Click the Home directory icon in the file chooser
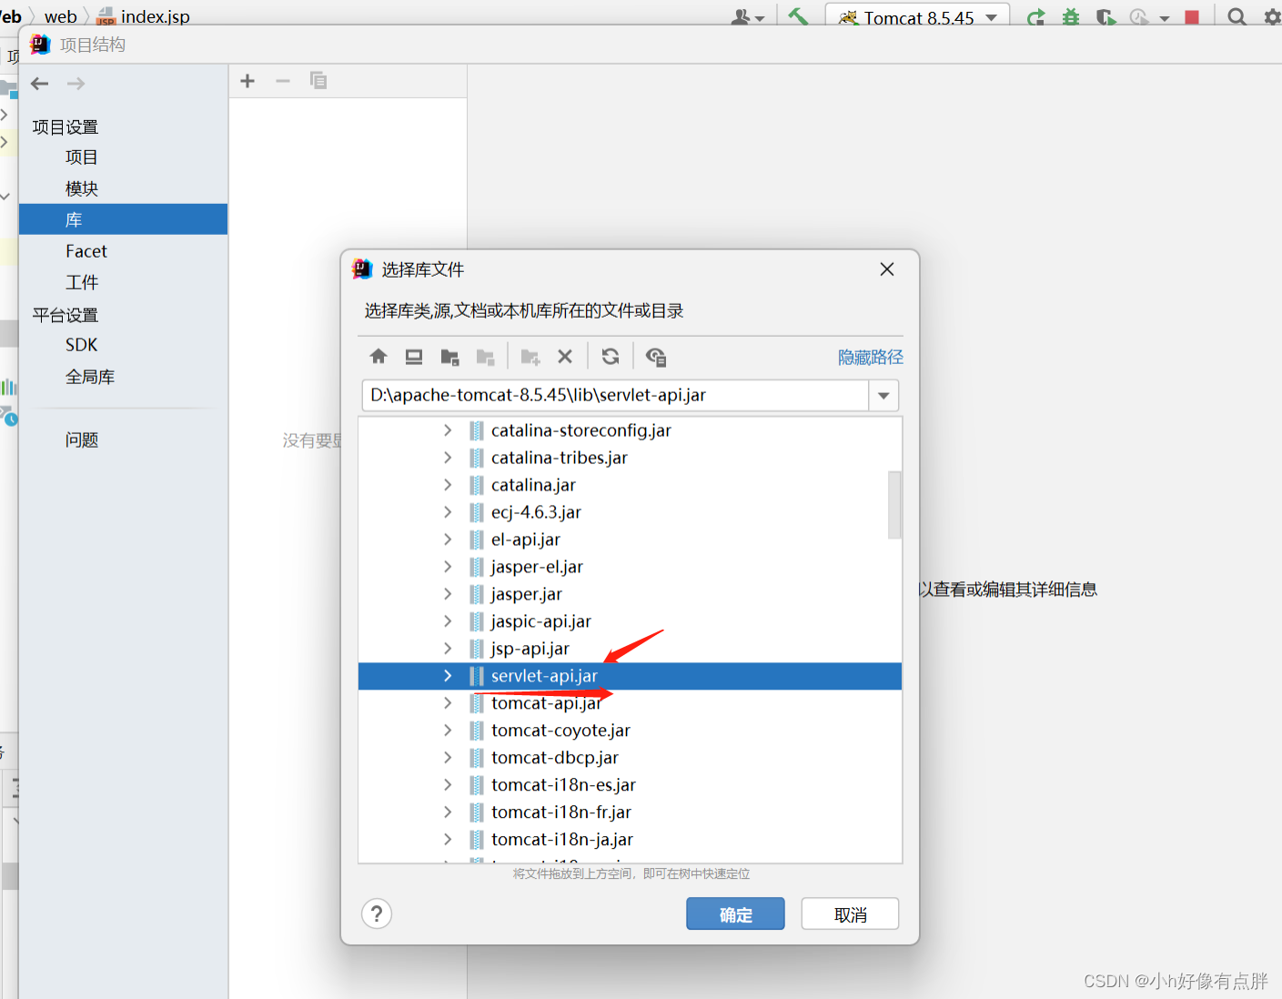Viewport: 1282px width, 999px height. (x=378, y=356)
